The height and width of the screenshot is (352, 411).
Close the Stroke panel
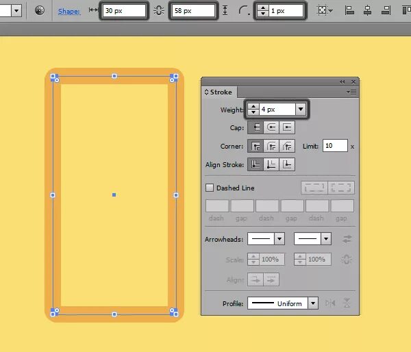coord(353,81)
